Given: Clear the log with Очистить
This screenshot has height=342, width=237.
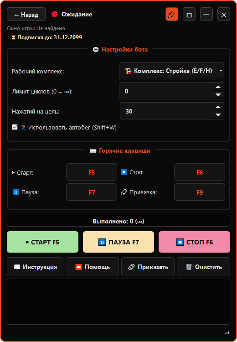Looking at the screenshot, I should click(203, 267).
